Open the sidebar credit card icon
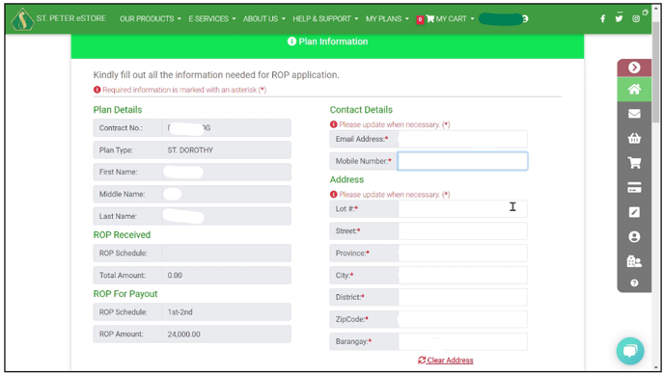This screenshot has height=375, width=664. pos(634,187)
